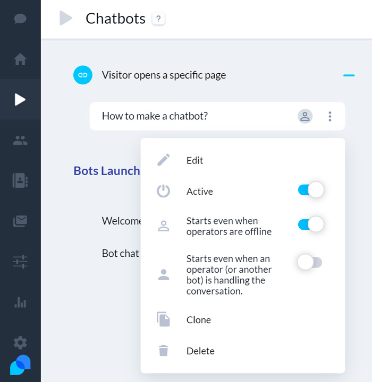The width and height of the screenshot is (372, 382).
Task: Click the blue link trigger icon
Action: tap(83, 75)
